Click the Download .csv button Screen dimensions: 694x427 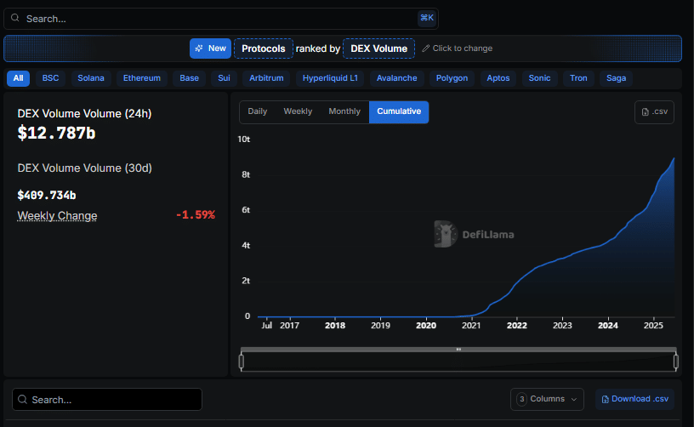pos(634,399)
